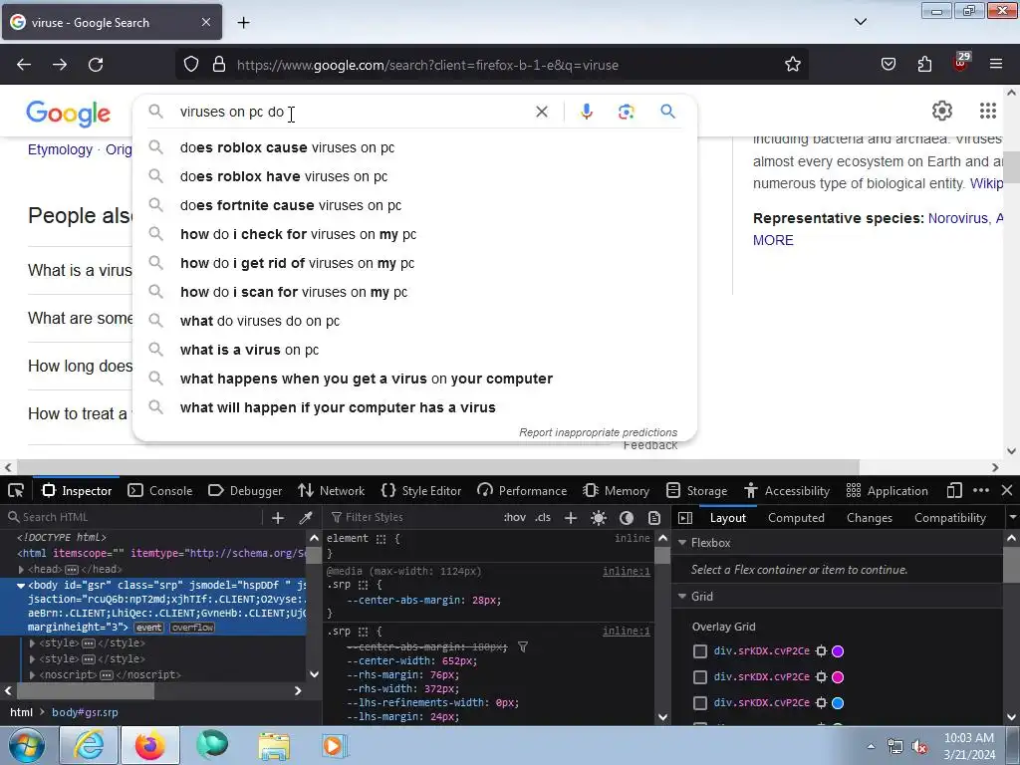Expand the first style node
The image size is (1020, 765).
click(x=32, y=642)
